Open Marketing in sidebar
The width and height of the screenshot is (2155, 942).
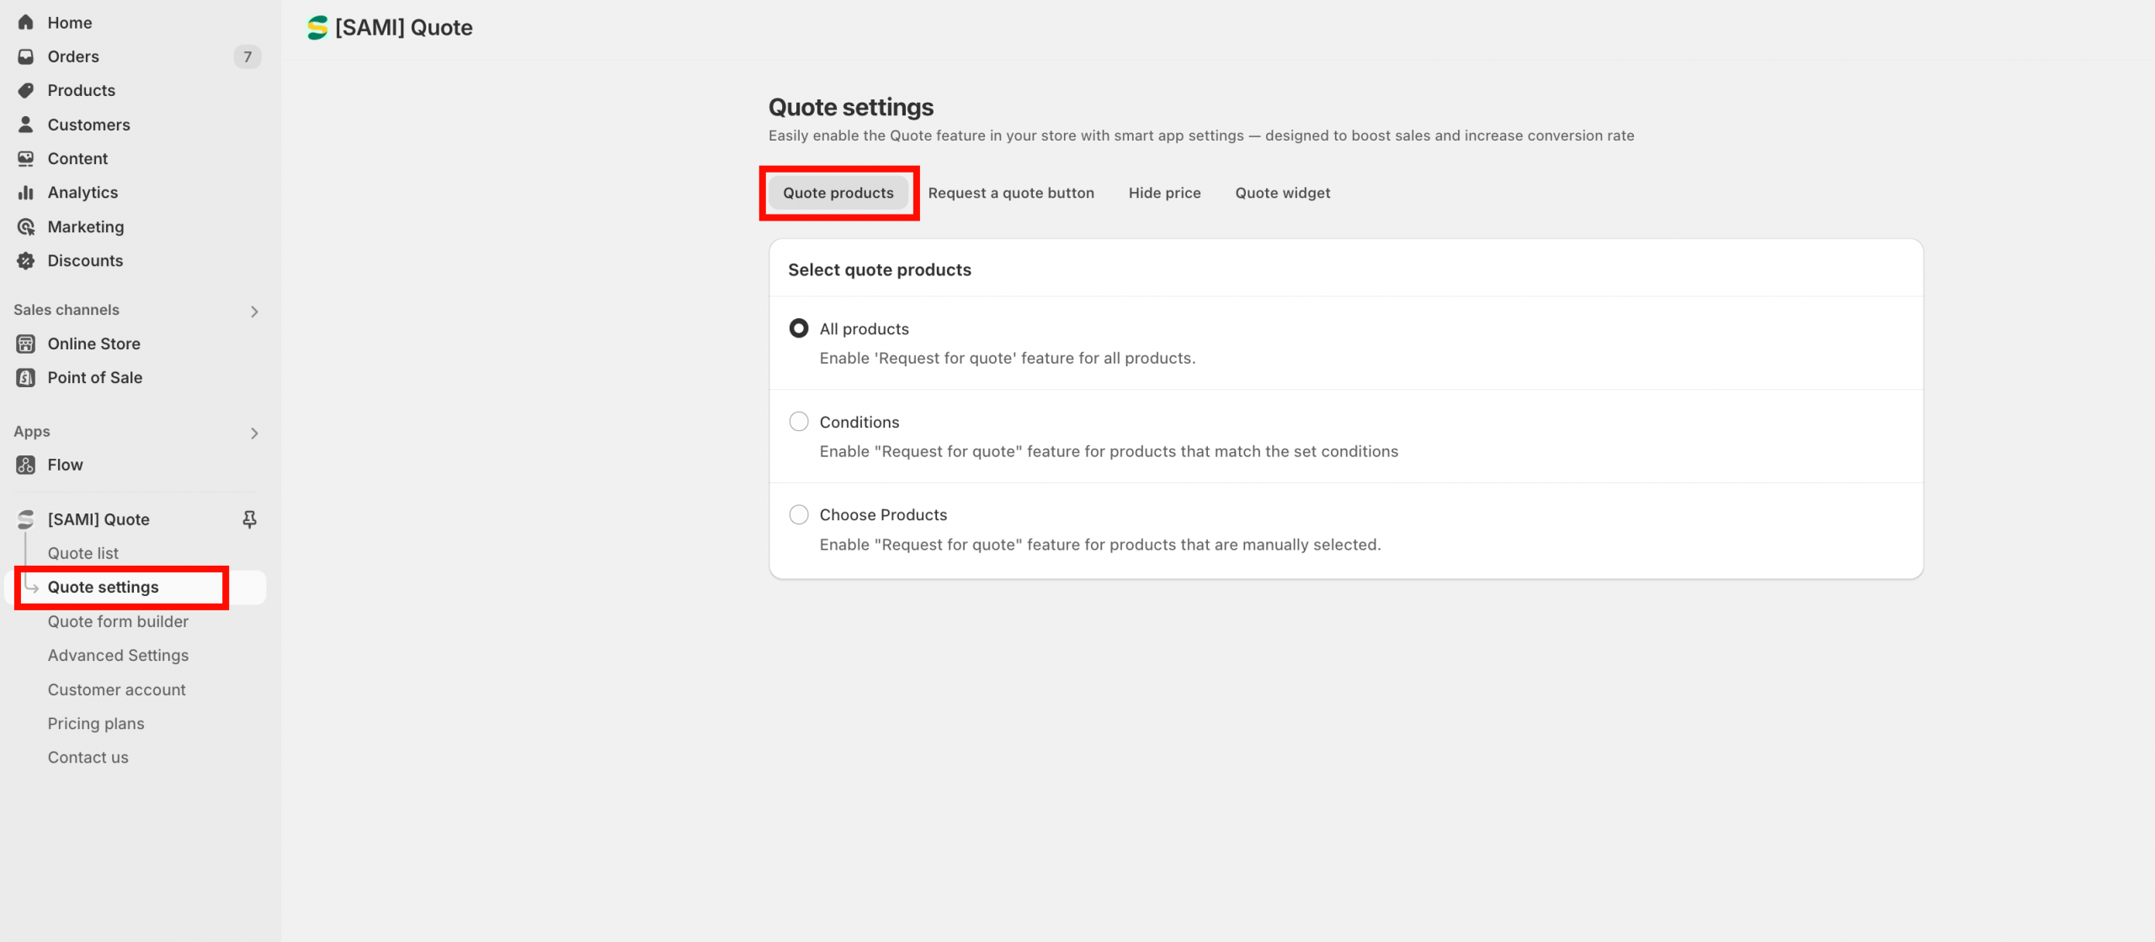click(86, 226)
